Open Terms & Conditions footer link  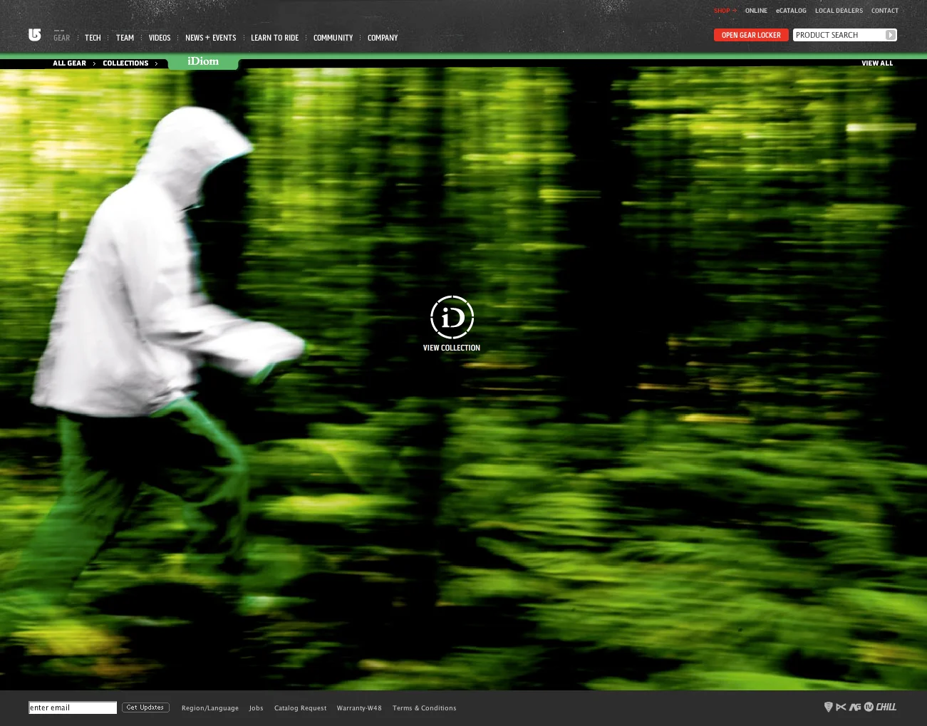point(425,708)
